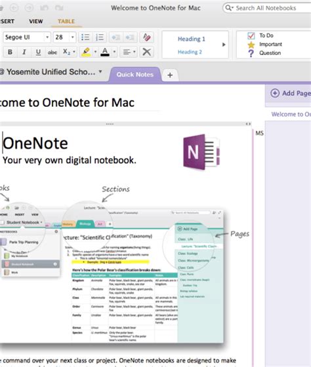The image size is (311, 367).
Task: Open search scope dropdown arrow
Action: coord(232,8)
